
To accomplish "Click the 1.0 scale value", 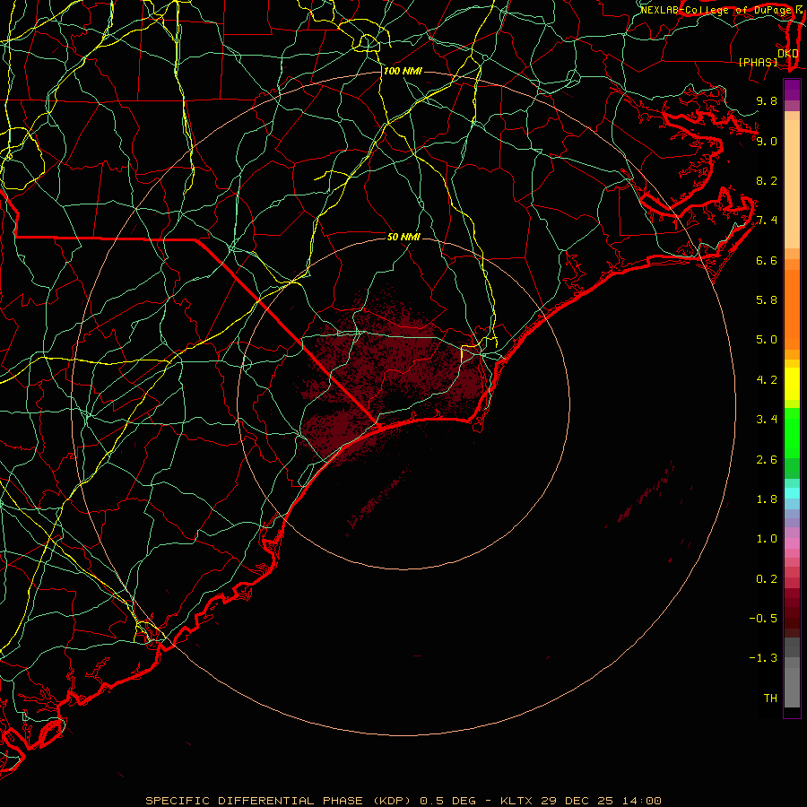I will 767,539.
